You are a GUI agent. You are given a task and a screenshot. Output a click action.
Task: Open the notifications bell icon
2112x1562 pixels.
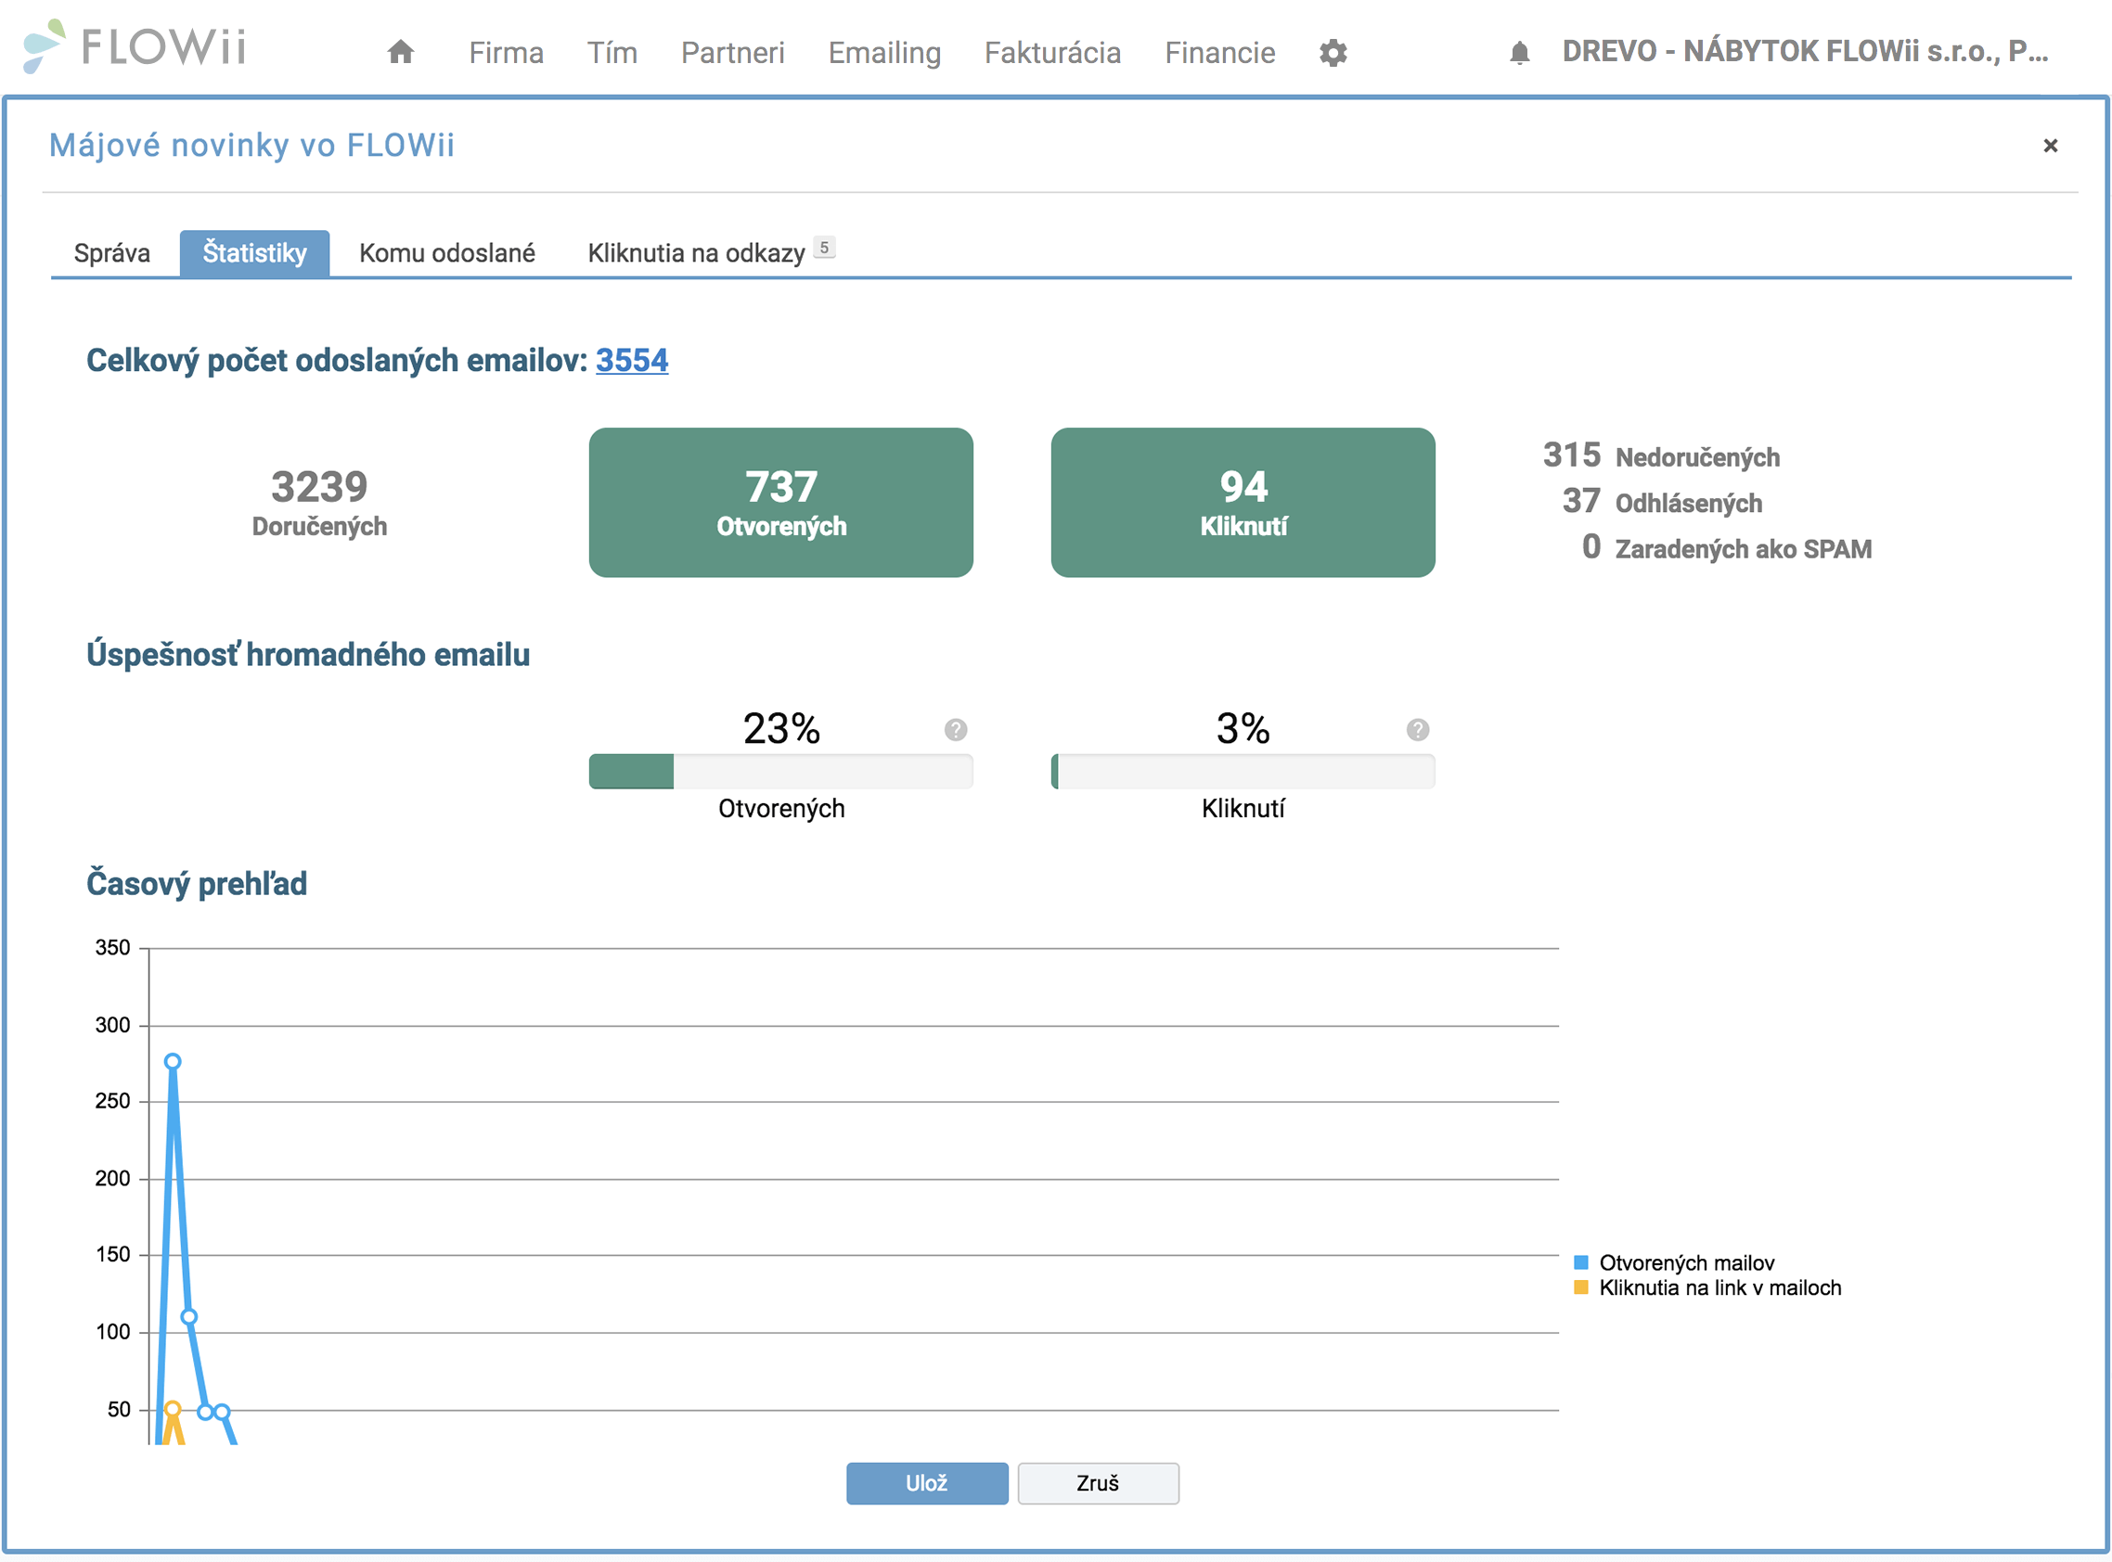pyautogui.click(x=1519, y=53)
